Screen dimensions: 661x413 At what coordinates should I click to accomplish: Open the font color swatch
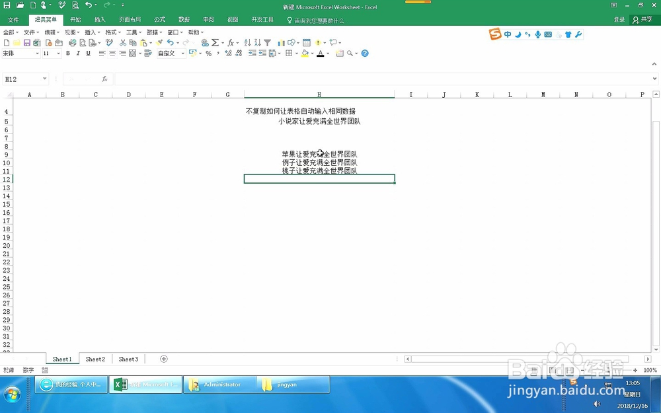[x=319, y=54]
